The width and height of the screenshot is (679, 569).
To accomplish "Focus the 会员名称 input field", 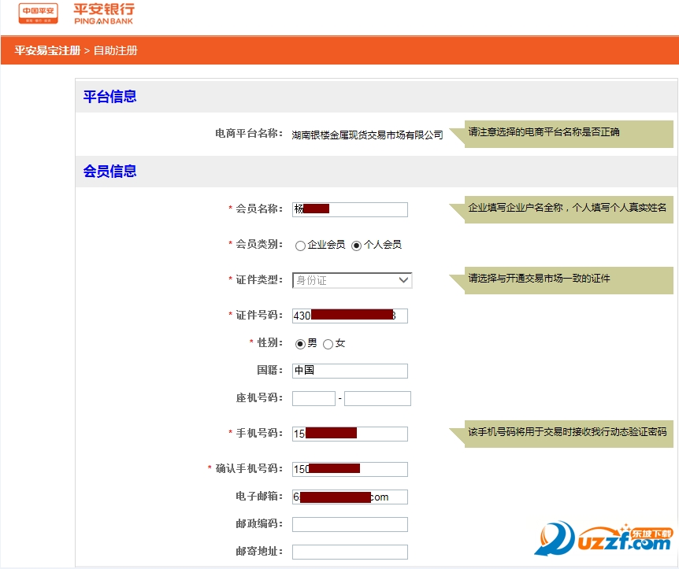I will coord(350,209).
